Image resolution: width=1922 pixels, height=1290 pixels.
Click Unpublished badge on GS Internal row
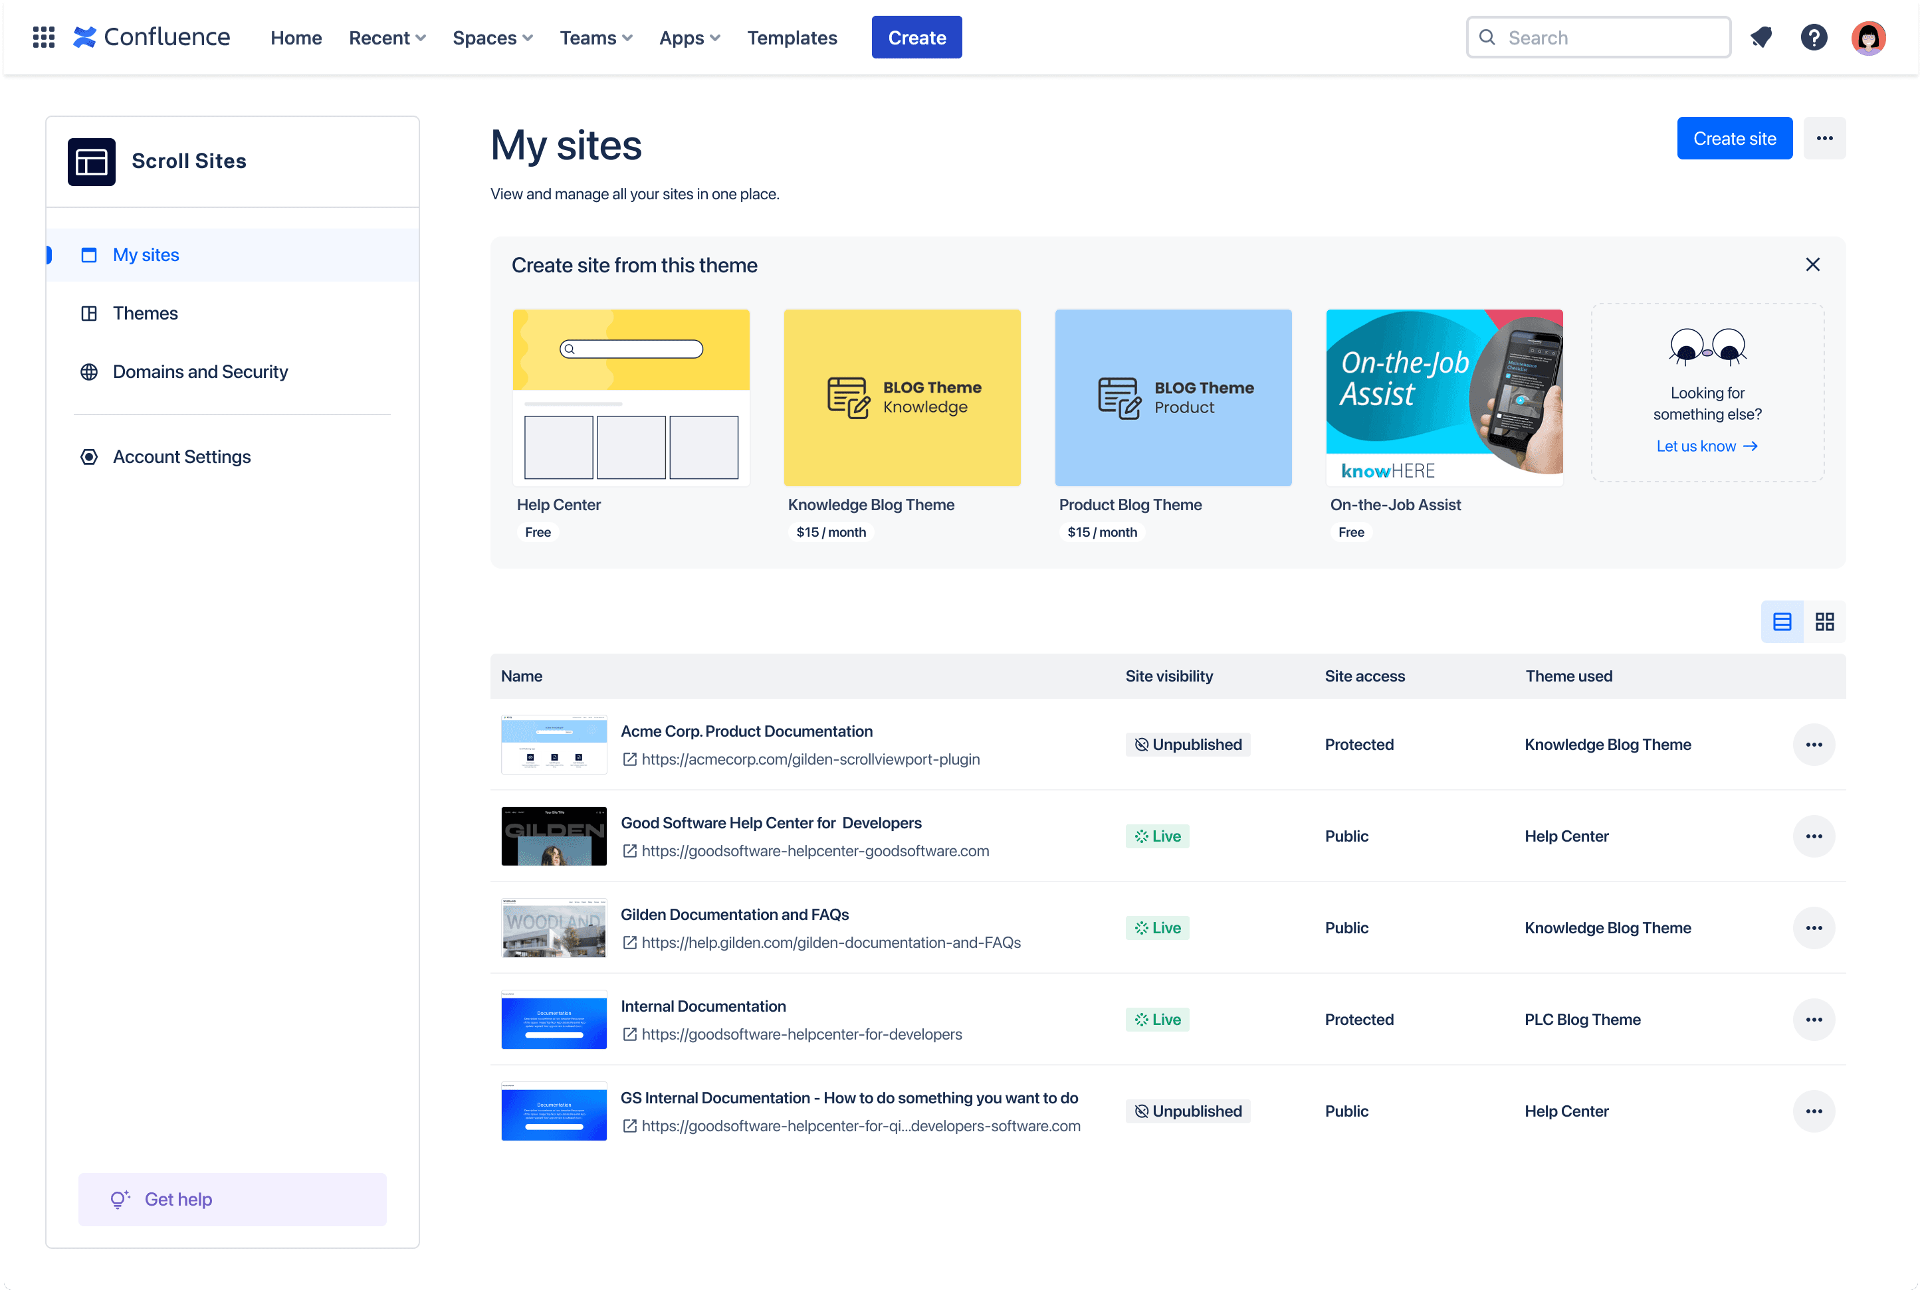click(1187, 1111)
